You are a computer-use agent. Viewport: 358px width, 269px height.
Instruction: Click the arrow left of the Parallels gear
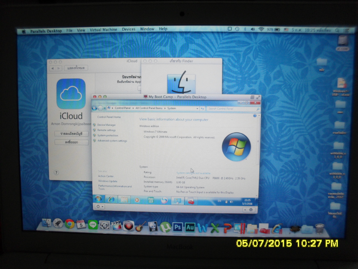pyautogui.click(x=245, y=209)
